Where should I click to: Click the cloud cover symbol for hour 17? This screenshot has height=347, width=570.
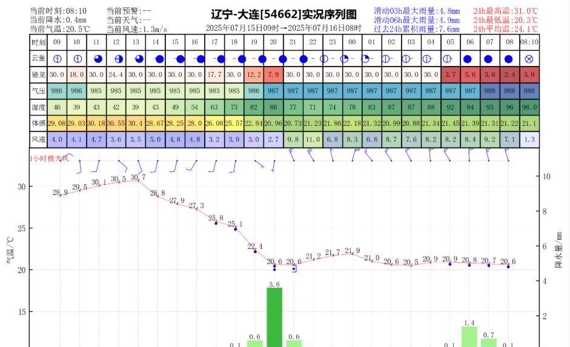[x=220, y=59]
